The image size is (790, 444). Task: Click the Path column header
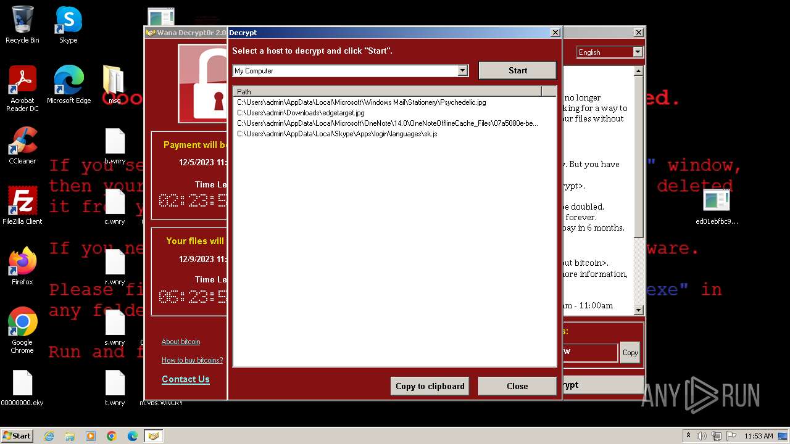pos(388,92)
